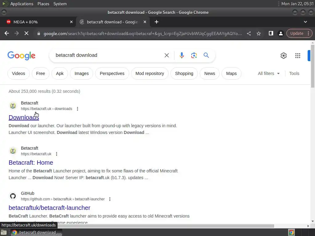Bookmark this page with the star
The height and width of the screenshot is (236, 315).
click(259, 33)
